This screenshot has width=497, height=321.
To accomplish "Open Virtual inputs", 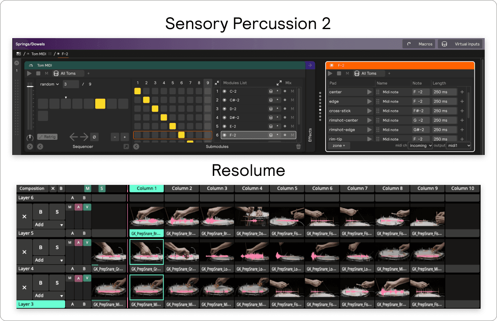I will click(460, 44).
